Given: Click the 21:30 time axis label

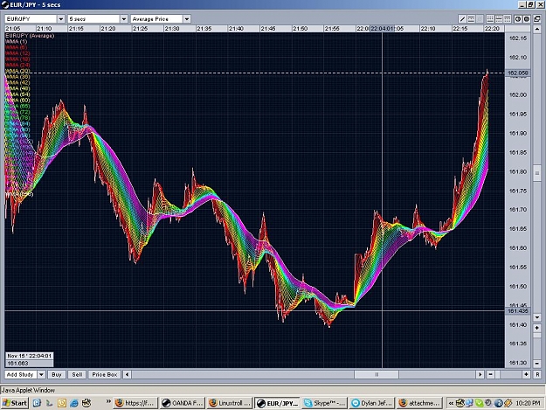Looking at the screenshot, I should [x=172, y=29].
